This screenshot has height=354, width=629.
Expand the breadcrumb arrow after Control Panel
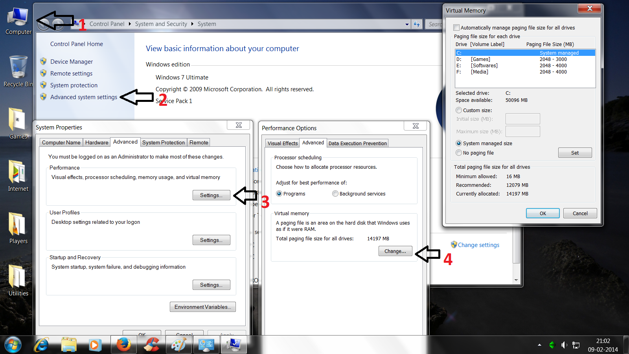(130, 24)
